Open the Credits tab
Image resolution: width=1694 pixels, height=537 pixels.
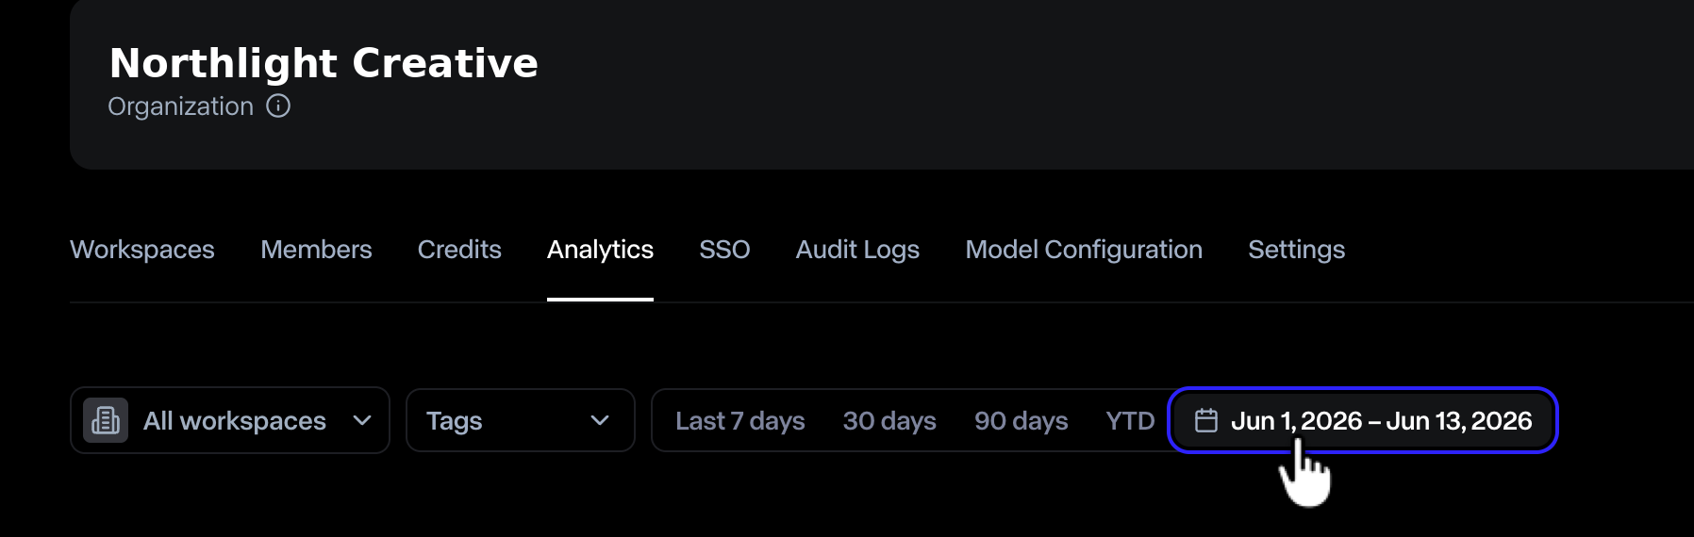[459, 250]
